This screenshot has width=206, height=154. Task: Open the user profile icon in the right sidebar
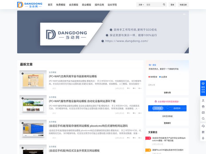[x=203, y=101]
